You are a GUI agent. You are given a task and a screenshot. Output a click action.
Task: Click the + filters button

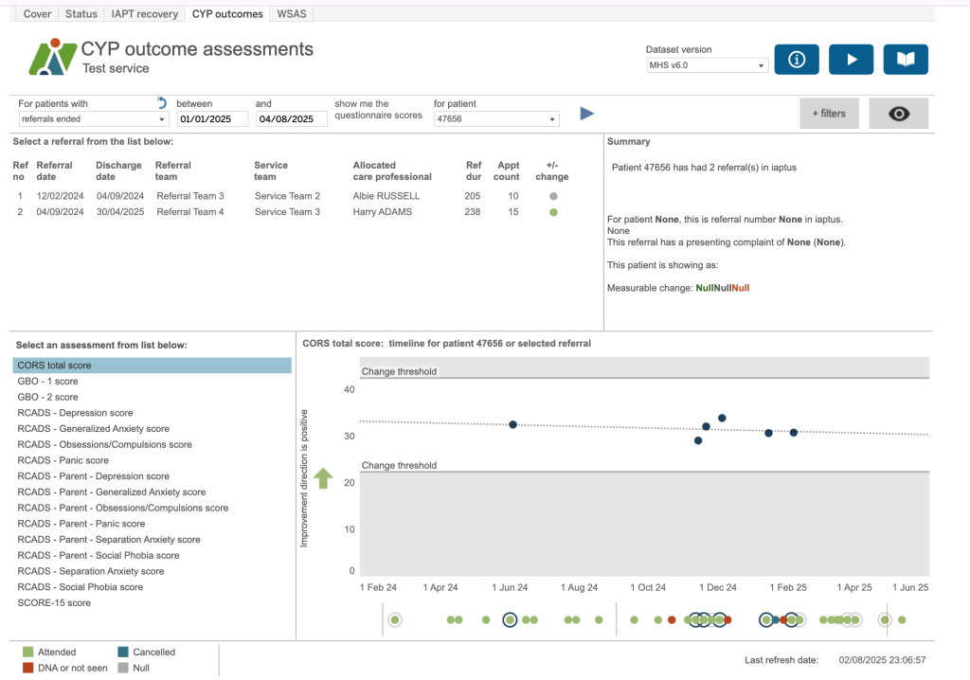(x=828, y=114)
